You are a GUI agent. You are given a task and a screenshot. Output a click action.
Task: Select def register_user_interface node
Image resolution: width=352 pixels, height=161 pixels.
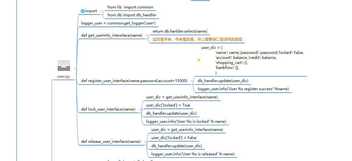[134, 81]
